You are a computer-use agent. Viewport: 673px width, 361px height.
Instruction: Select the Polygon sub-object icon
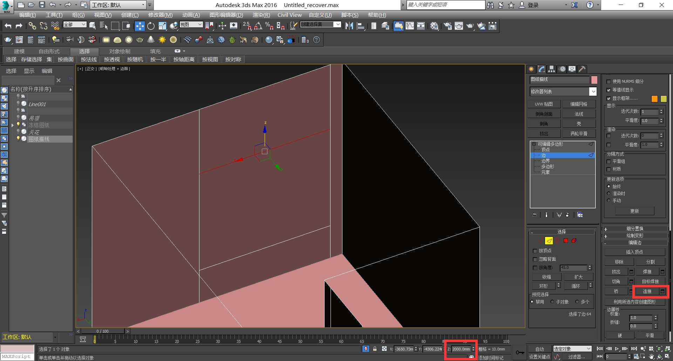coord(565,240)
